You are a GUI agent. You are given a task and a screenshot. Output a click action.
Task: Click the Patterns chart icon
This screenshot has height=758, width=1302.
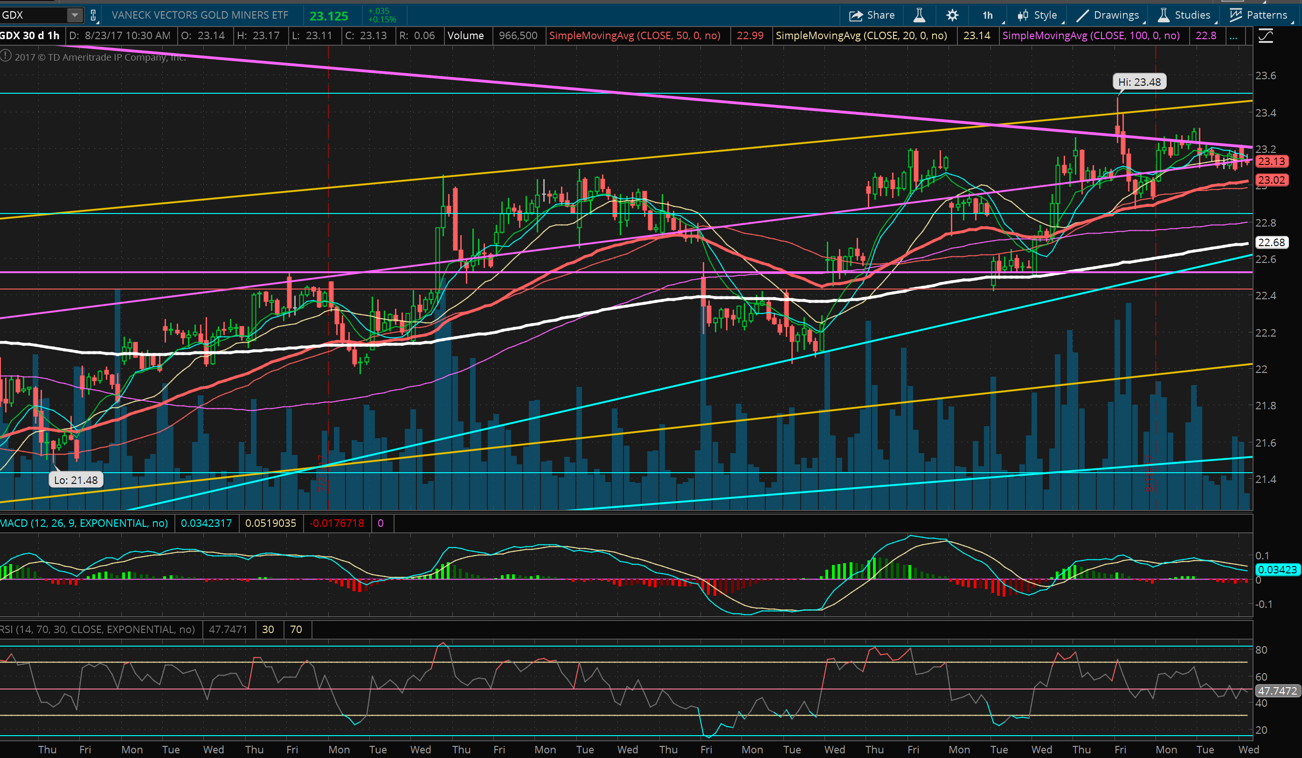(1258, 15)
